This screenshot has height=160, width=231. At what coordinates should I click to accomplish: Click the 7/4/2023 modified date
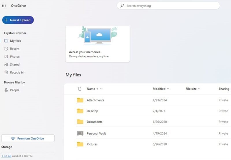[x=159, y=111]
